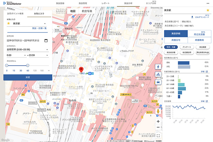Click the AreaMarketer logo
The image size is (213, 142).
(x=12, y=3)
